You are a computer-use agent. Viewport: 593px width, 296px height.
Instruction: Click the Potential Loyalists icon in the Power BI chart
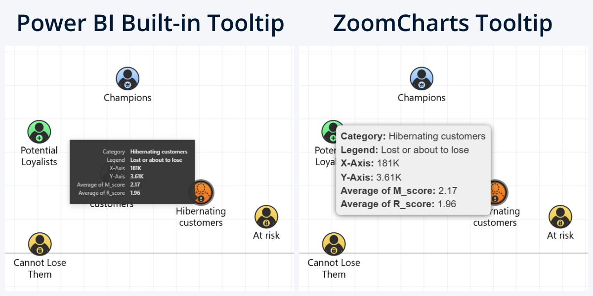(39, 131)
